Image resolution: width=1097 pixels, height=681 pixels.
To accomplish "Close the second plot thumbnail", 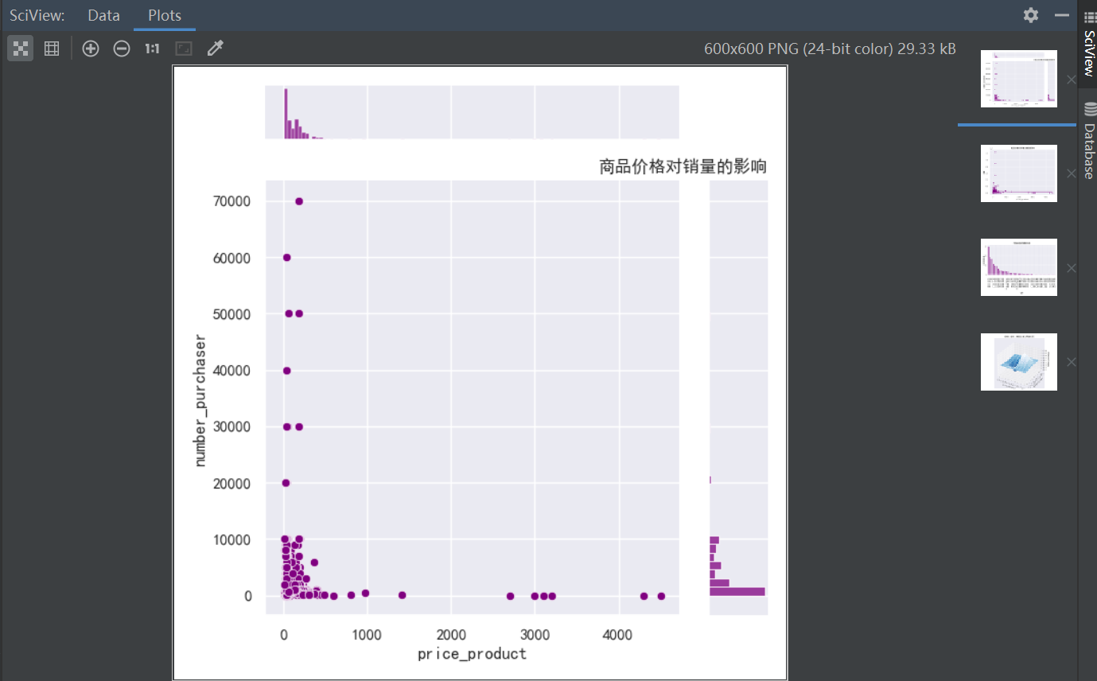I will point(1071,173).
